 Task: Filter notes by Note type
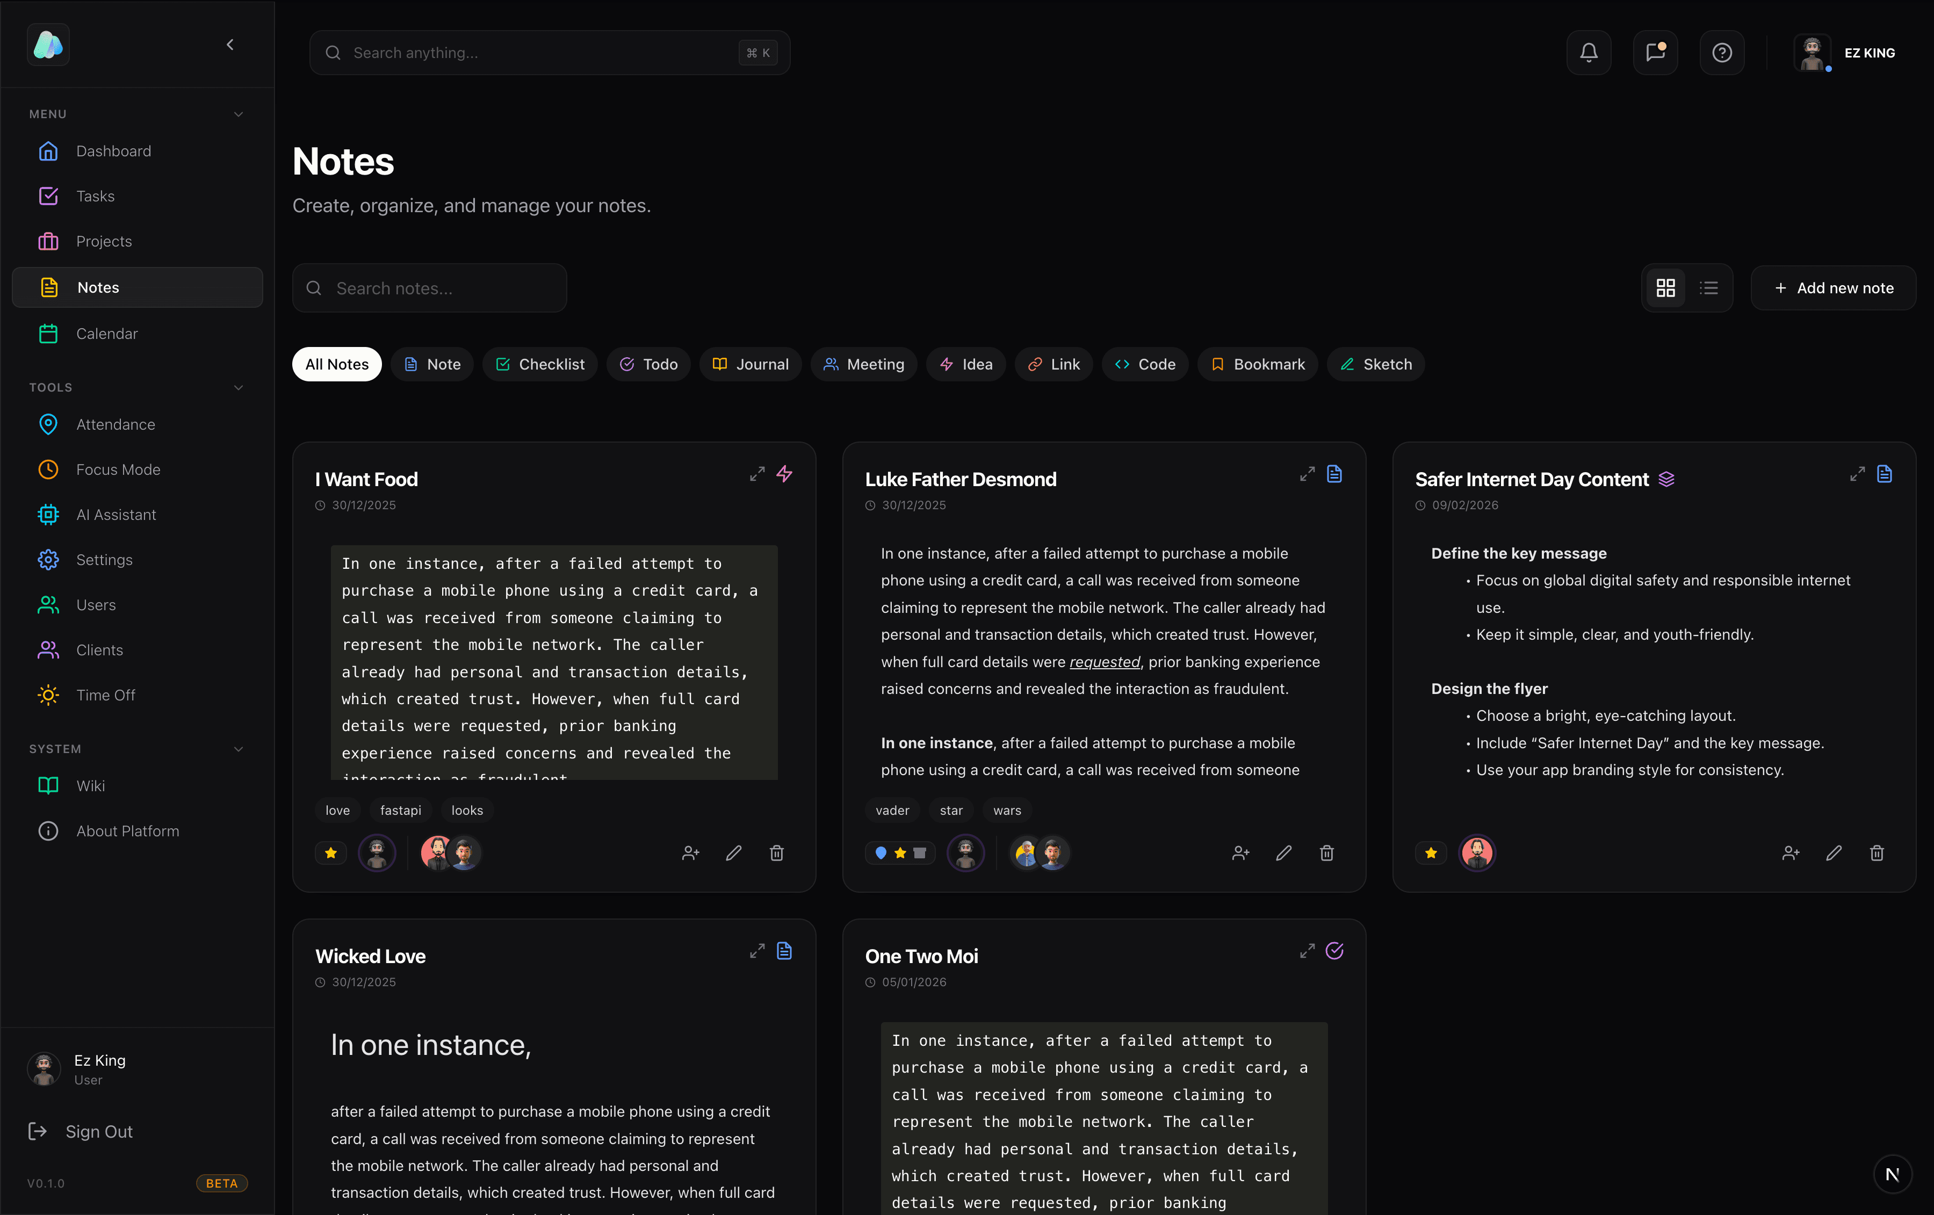click(x=432, y=365)
